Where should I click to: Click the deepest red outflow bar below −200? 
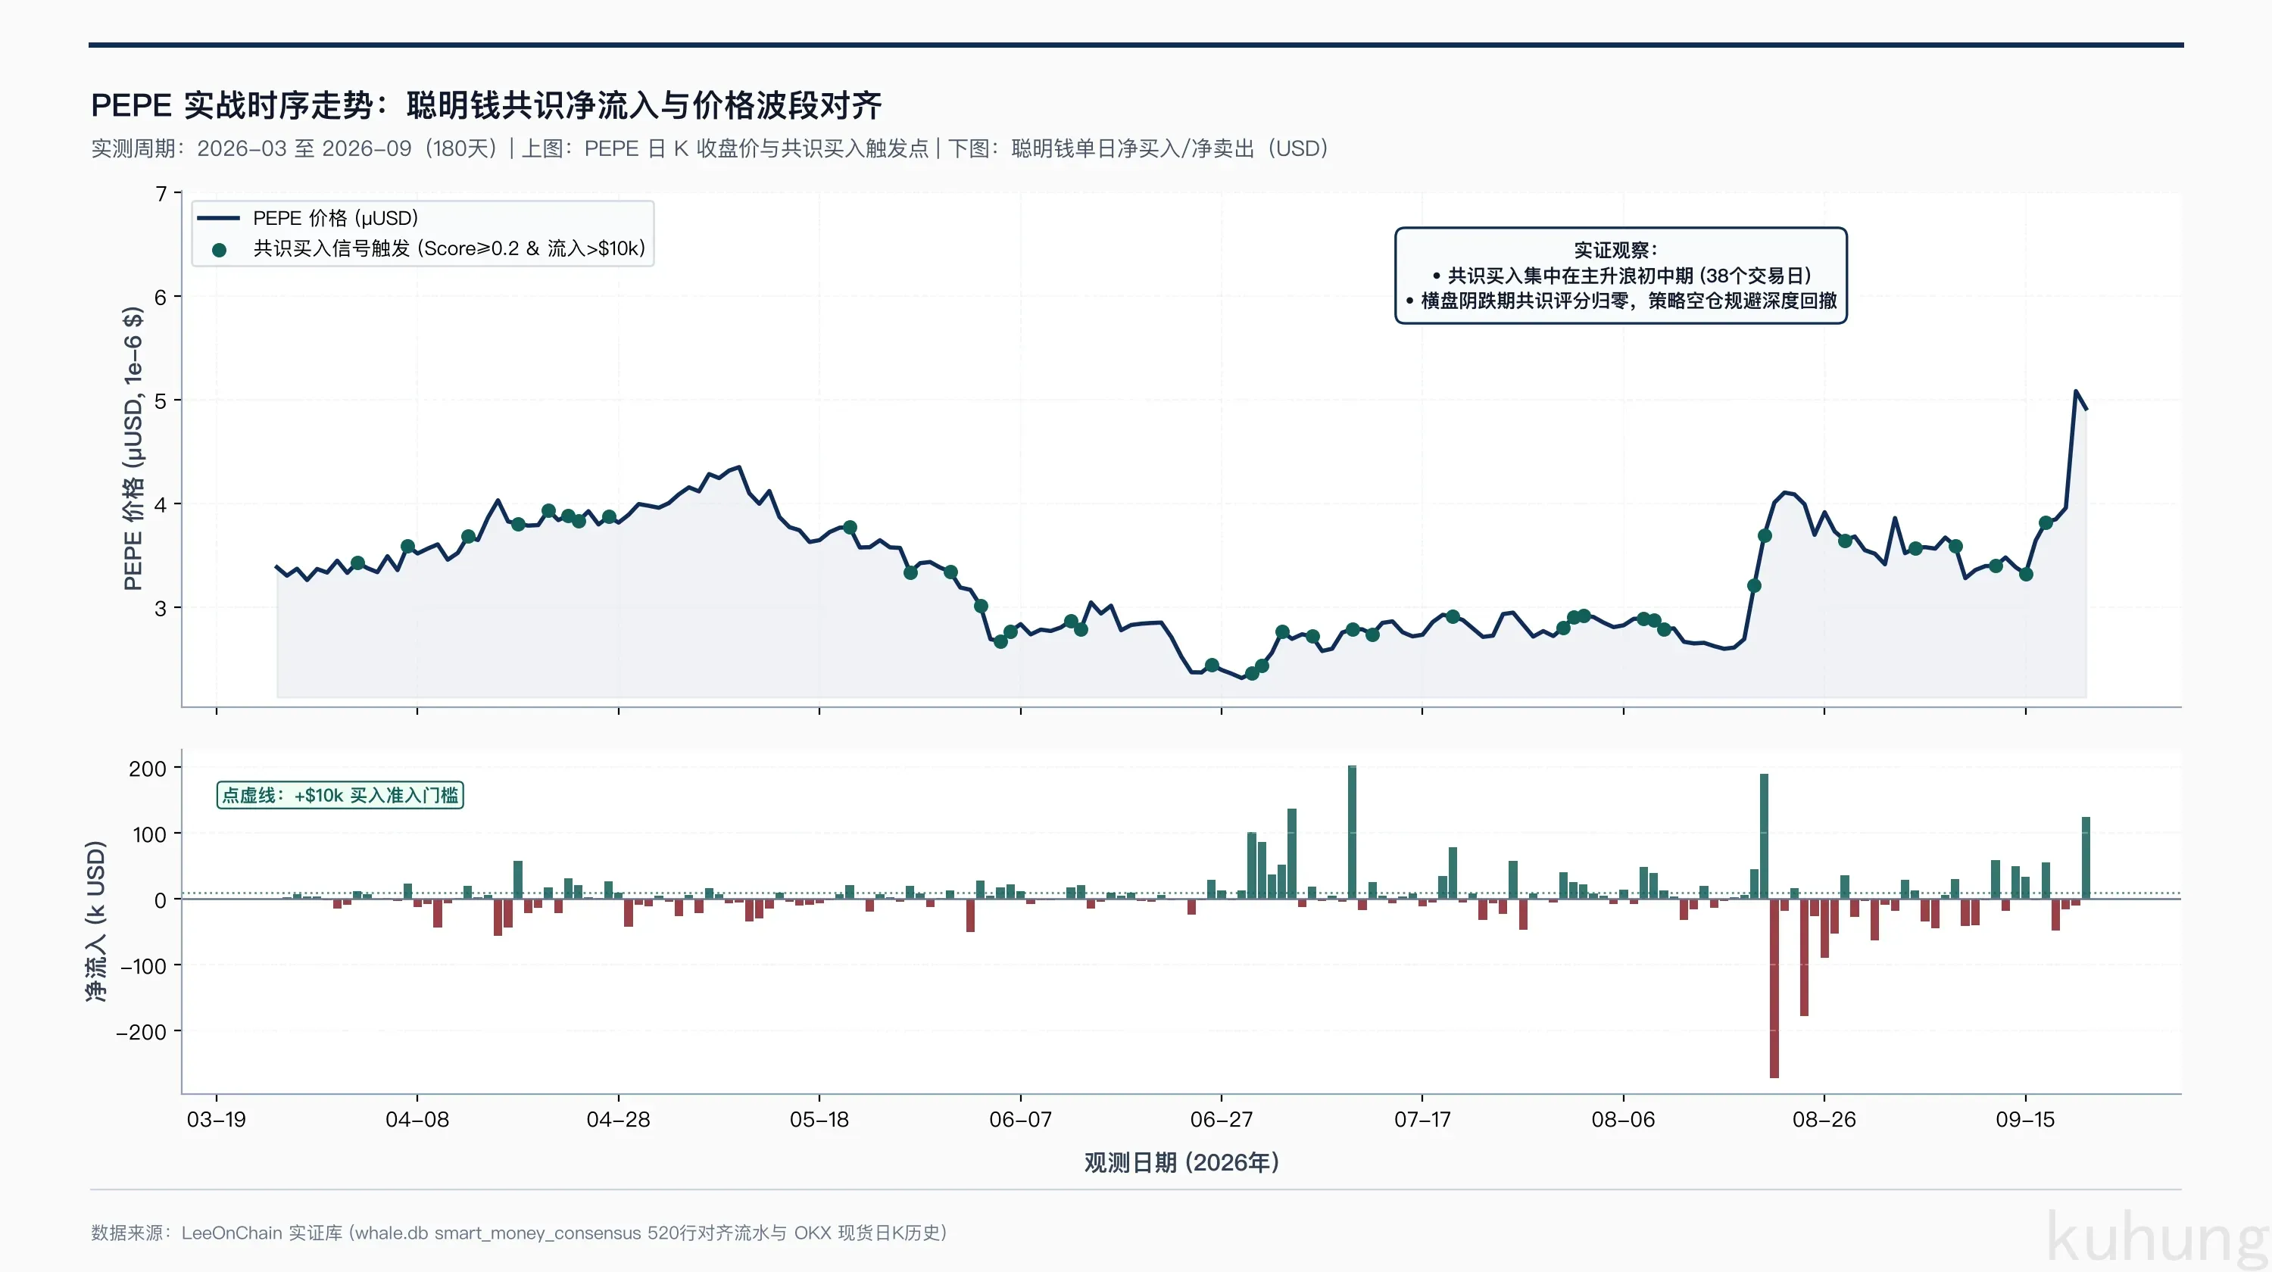point(1774,988)
